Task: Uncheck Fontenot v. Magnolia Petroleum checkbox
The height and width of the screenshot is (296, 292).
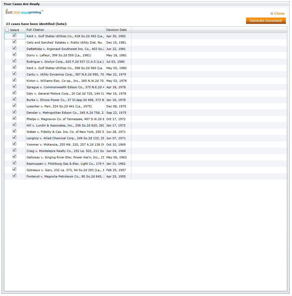Action: (14, 176)
